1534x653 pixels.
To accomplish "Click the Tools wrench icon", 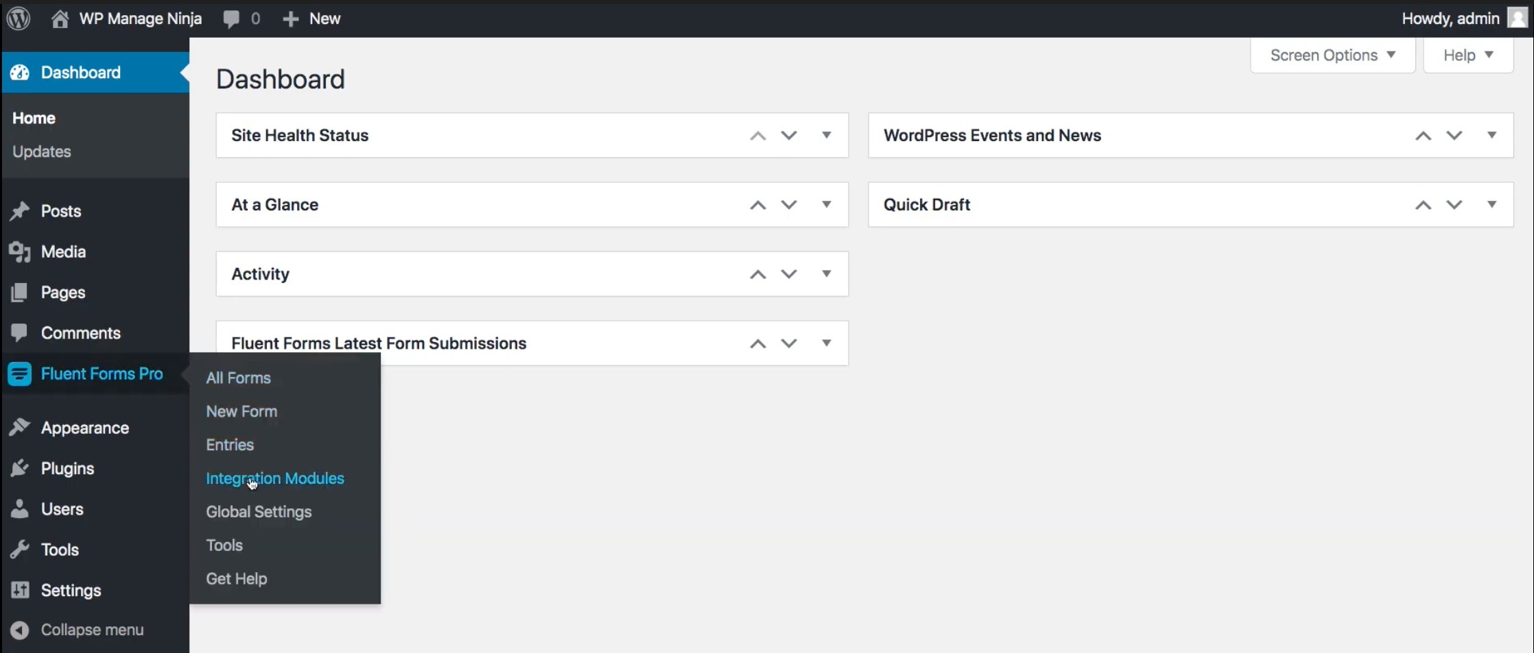I will point(20,550).
